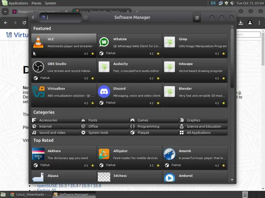Click the Discord app icon
Screen dimensions: 265x198
click(104, 92)
